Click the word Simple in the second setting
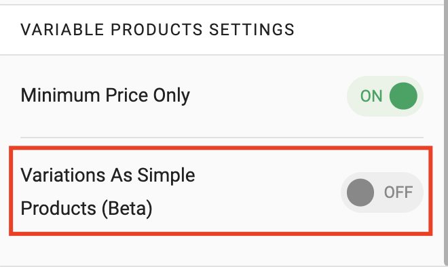The height and width of the screenshot is (267, 448). point(166,176)
